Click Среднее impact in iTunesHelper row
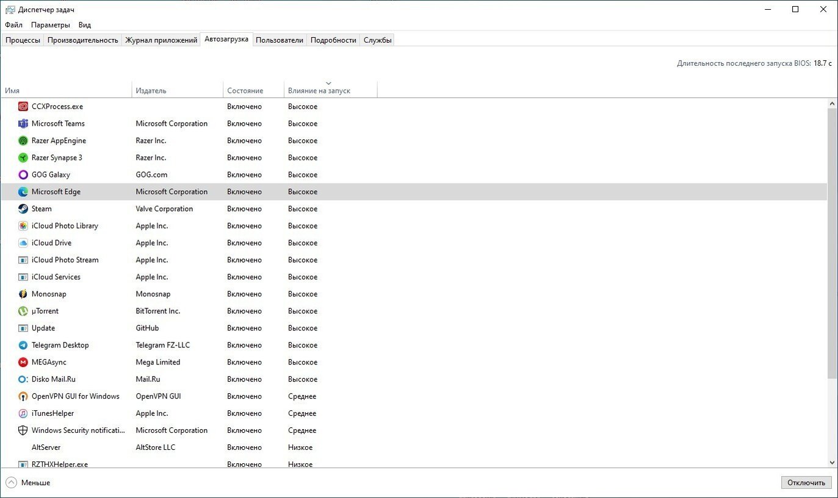Screen dimensions: 838x498 [x=302, y=413]
